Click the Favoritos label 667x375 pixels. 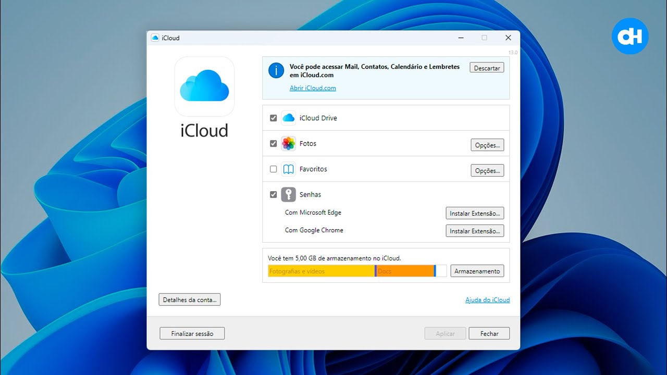click(x=313, y=169)
